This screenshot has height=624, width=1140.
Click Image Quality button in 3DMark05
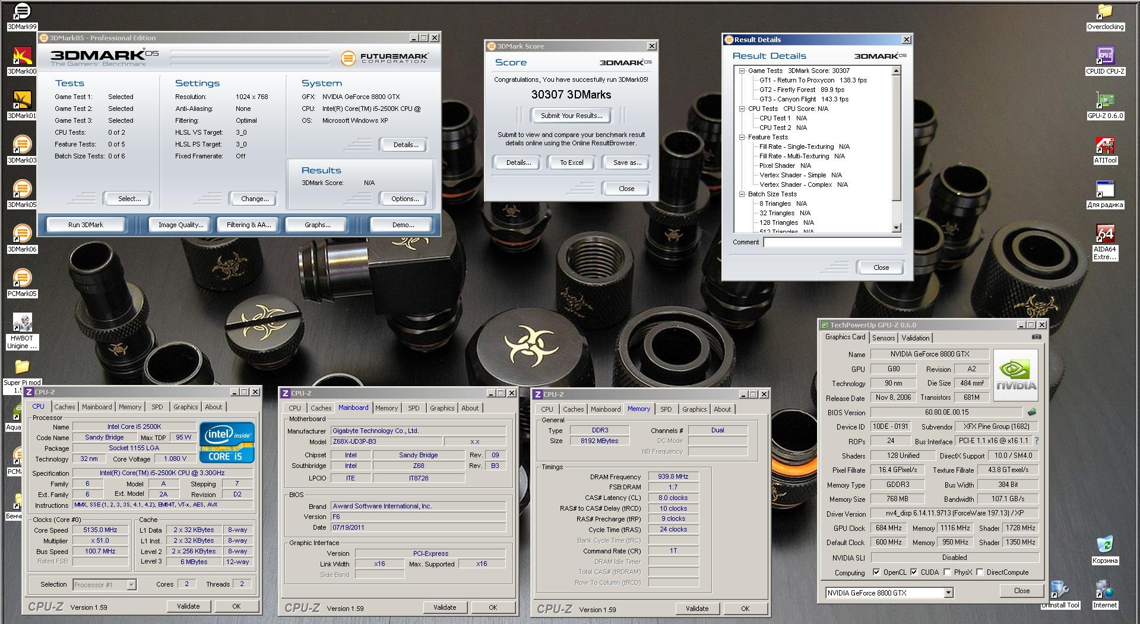coord(180,225)
